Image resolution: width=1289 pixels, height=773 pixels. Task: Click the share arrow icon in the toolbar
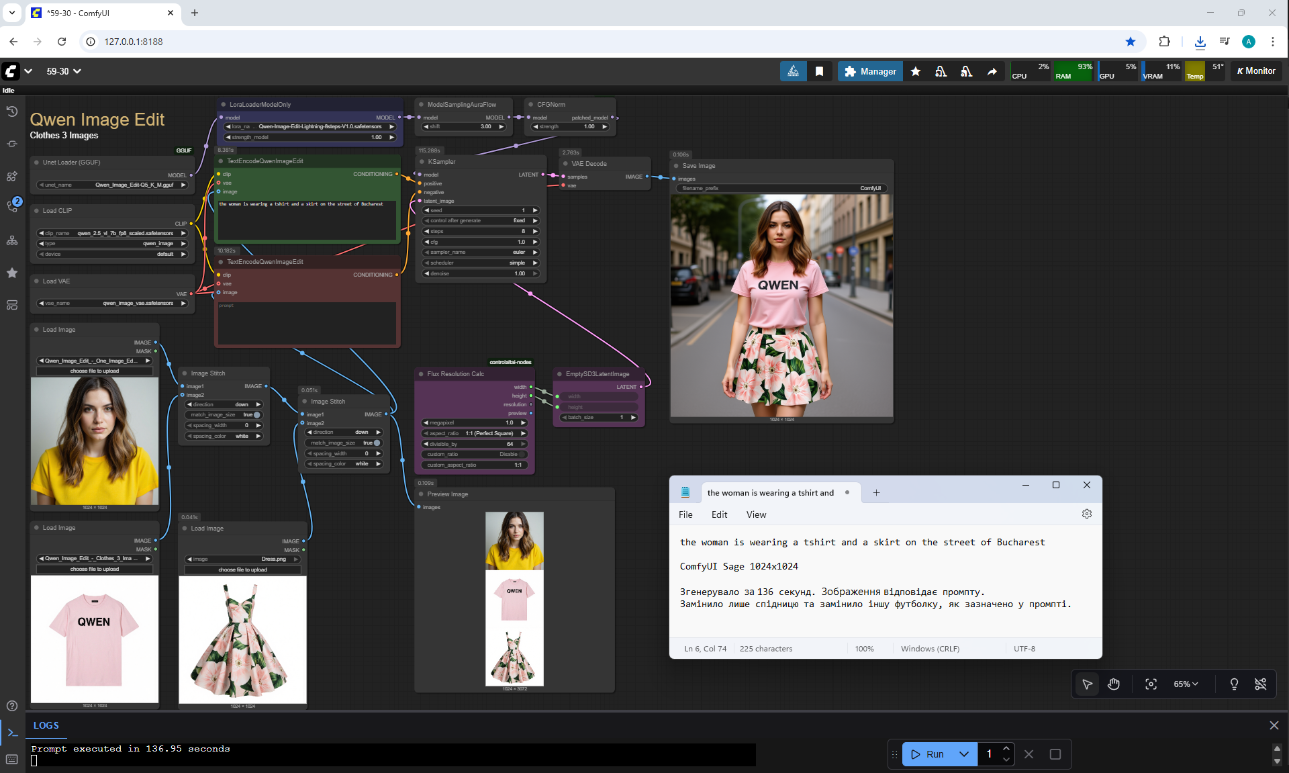coord(992,71)
